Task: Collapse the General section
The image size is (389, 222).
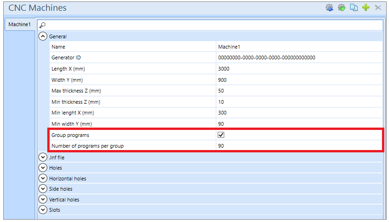Action: click(x=43, y=36)
